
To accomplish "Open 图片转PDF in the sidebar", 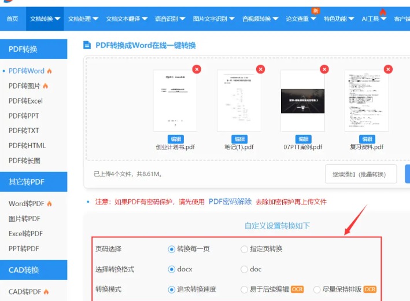I will click(x=24, y=219).
